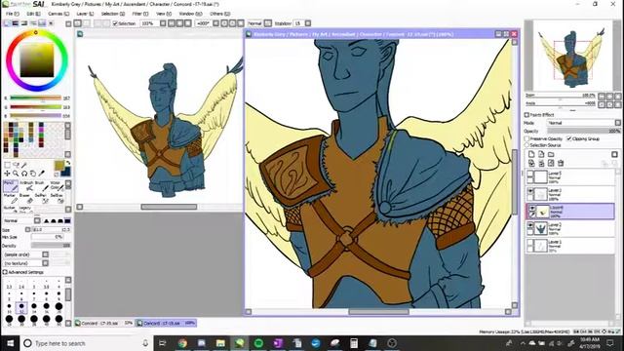This screenshot has width=624, height=351.
Task: Toggle visibility of Layer1
Action: (x=530, y=242)
